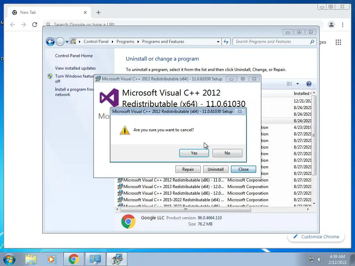Click icon of Visual C++ 2013 (x64) row

click(120, 187)
